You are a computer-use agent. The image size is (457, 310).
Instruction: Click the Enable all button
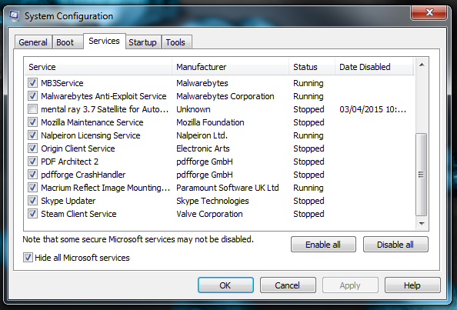pos(323,244)
